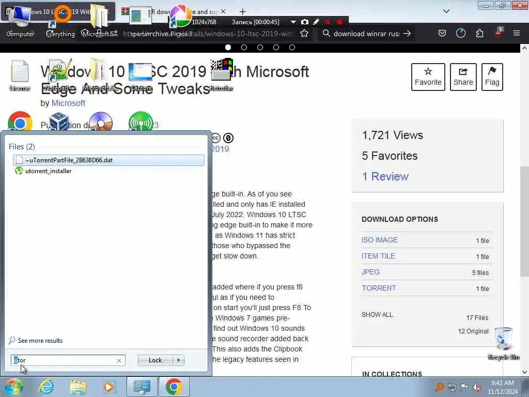Download the TORRENT file option
Viewport: 529px width, 397px height.
point(379,288)
